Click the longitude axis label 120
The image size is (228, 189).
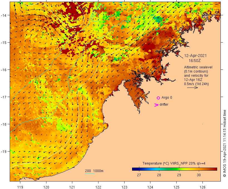coord(46,187)
